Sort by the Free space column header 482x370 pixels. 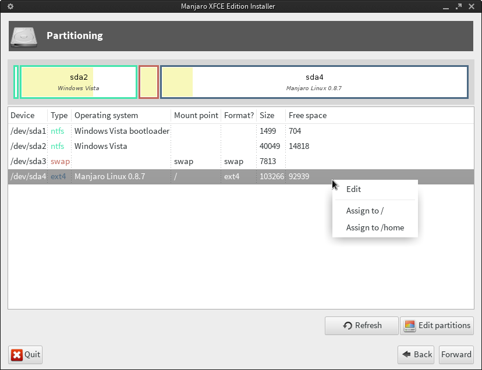tap(380, 115)
